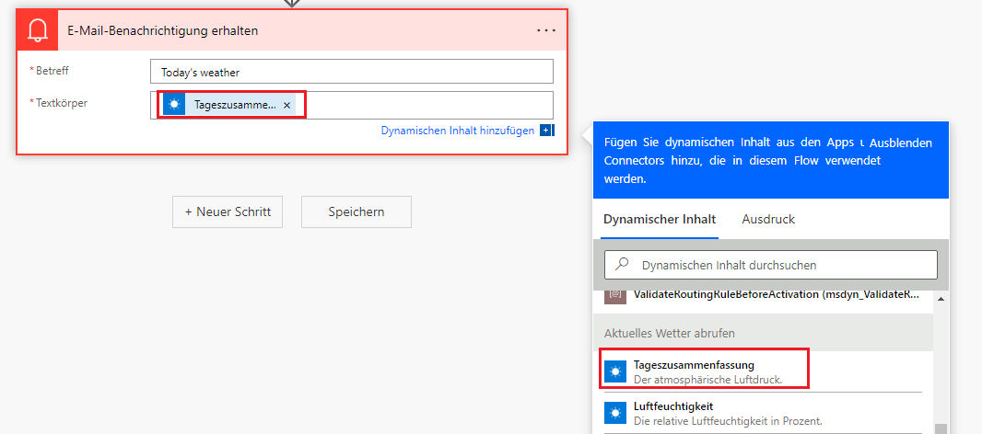Select Tageszusammenfassung dynamic content item
The width and height of the screenshot is (982, 434).
point(763,371)
